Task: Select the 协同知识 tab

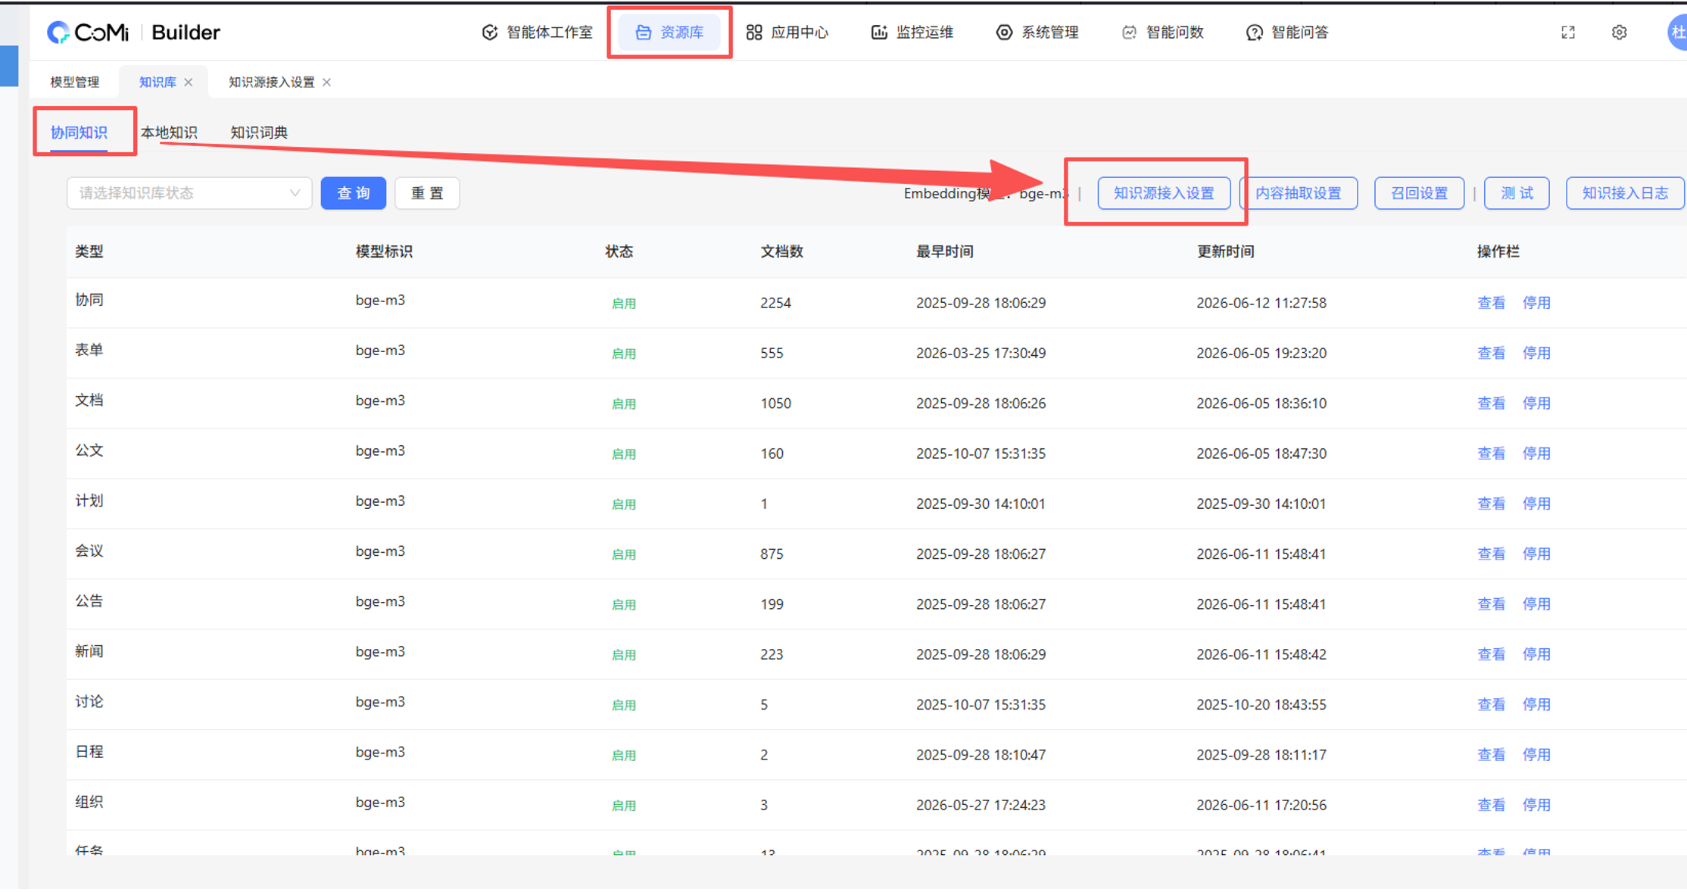Action: pos(79,133)
